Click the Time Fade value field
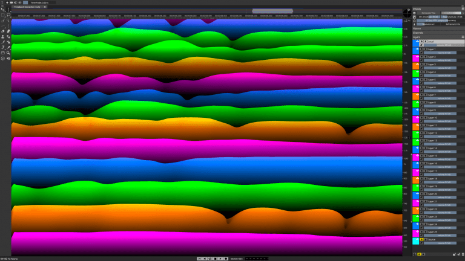 click(43, 2)
